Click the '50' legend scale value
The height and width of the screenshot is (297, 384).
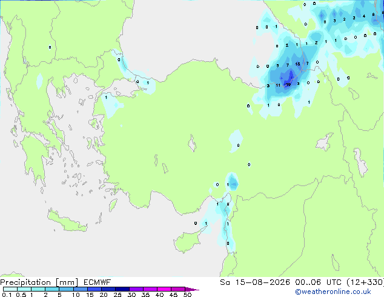[x=188, y=295]
